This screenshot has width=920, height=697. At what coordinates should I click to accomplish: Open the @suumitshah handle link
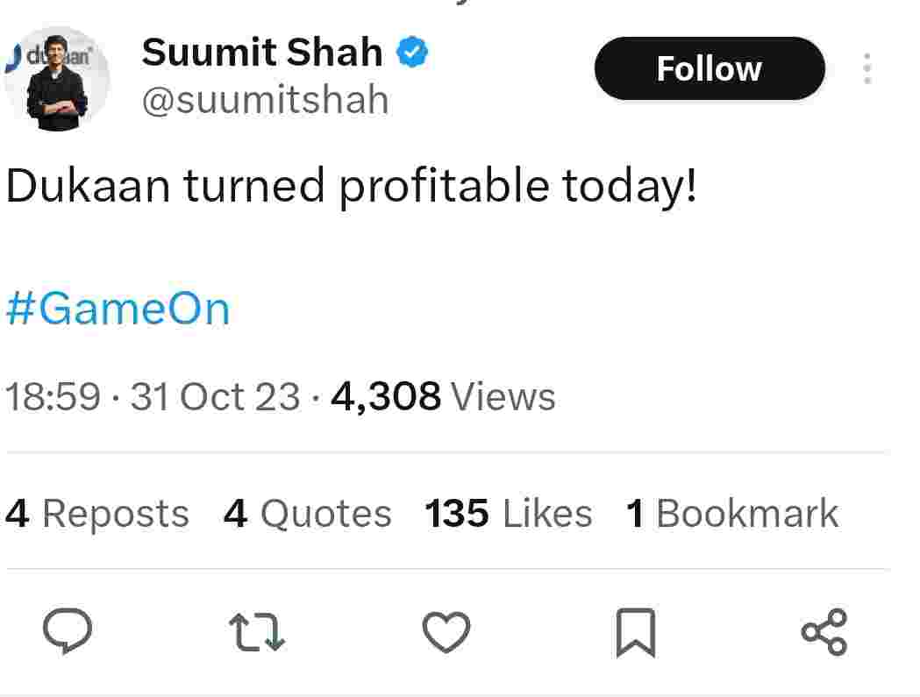[265, 100]
